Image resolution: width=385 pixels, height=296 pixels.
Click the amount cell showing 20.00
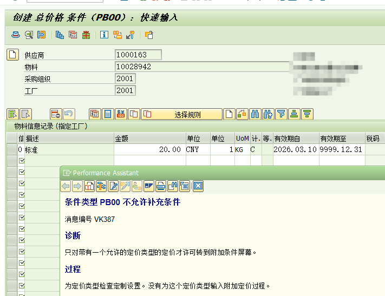point(149,149)
